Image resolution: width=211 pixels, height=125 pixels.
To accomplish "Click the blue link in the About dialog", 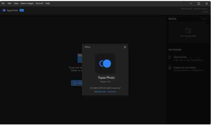I will [105, 91].
